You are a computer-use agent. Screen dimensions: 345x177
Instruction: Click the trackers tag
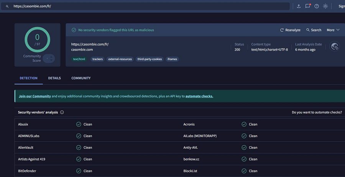point(97,59)
